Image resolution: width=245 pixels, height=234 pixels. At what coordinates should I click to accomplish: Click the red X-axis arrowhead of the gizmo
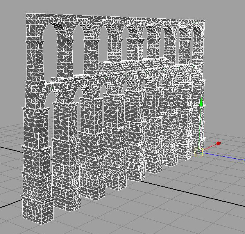coord(218,144)
